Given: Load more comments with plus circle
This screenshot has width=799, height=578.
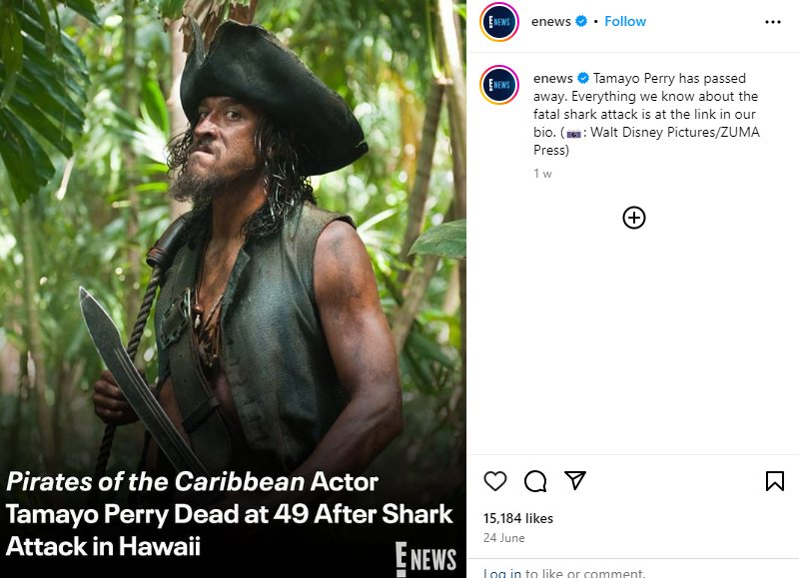Looking at the screenshot, I should coord(634,218).
